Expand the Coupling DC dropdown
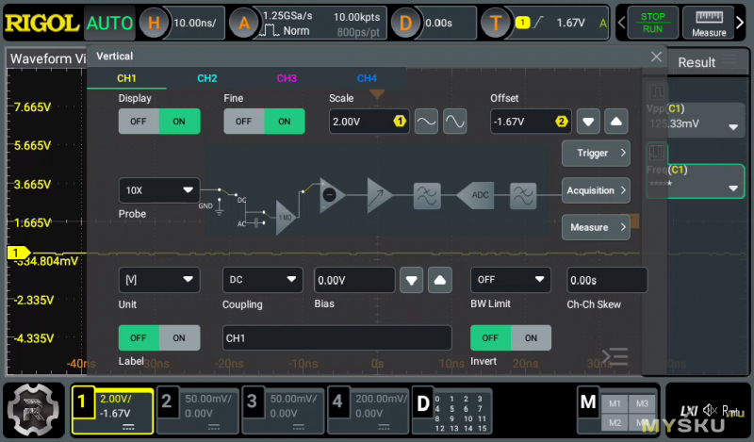Screen dimensions: 754x442 (262, 280)
